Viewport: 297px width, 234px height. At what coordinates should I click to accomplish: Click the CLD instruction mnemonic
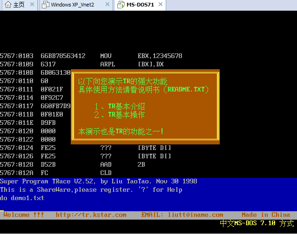[x=106, y=173]
